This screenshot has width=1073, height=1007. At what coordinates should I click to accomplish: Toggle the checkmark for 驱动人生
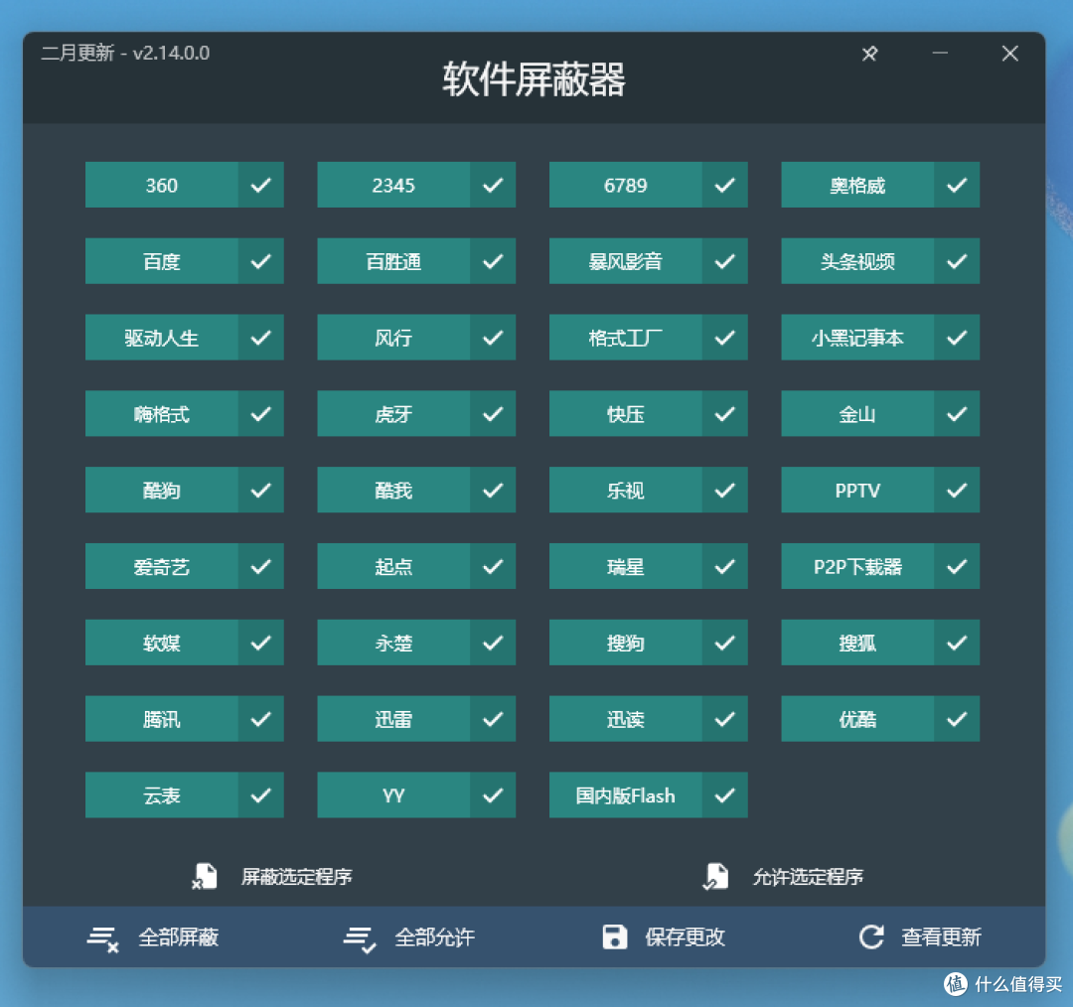(260, 338)
